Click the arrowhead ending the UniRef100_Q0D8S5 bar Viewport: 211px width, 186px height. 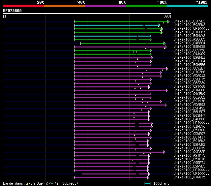165,152
